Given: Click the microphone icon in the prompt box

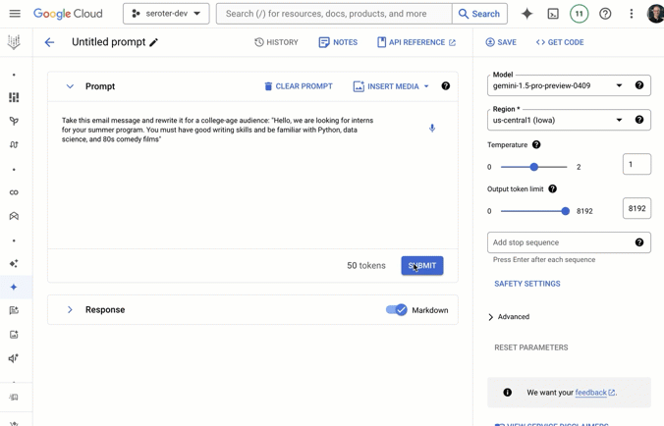Looking at the screenshot, I should click(431, 129).
